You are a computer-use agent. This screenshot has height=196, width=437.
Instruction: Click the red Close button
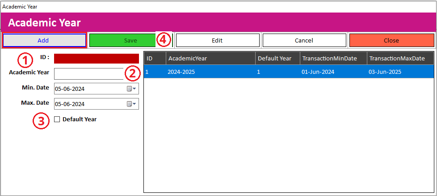pyautogui.click(x=391, y=40)
